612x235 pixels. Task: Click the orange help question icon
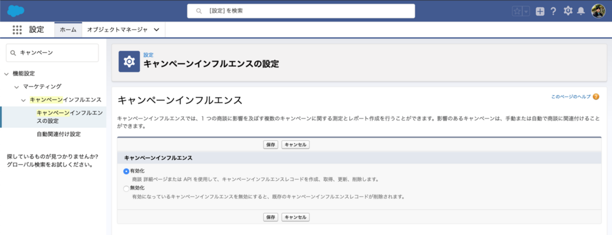[x=596, y=97]
